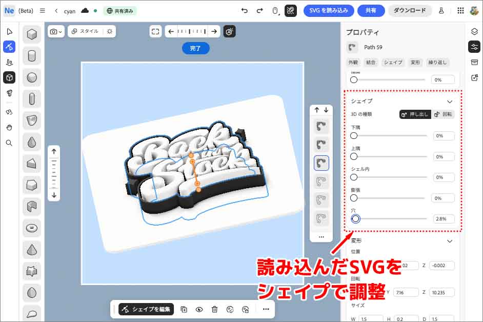Select 押し出し extrude 3D type
This screenshot has width=483, height=322.
pos(415,114)
